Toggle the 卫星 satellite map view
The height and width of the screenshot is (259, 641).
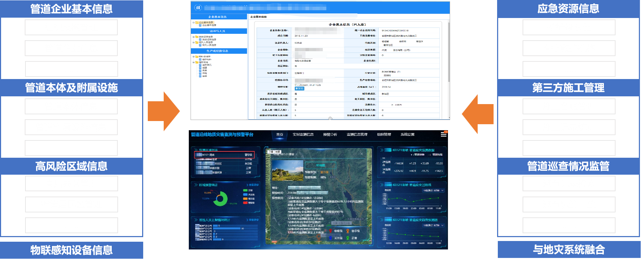[270, 152]
